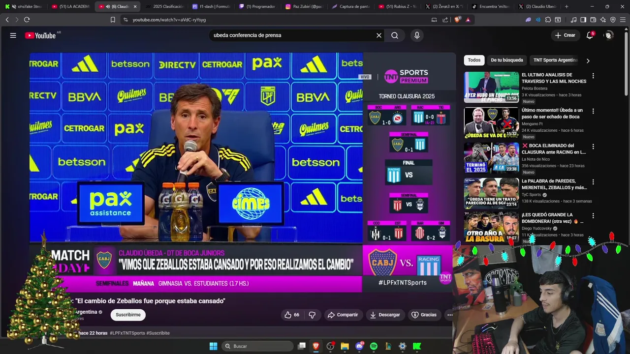The height and width of the screenshot is (354, 630).
Task: Open File Explorer from the taskbar
Action: 345,346
